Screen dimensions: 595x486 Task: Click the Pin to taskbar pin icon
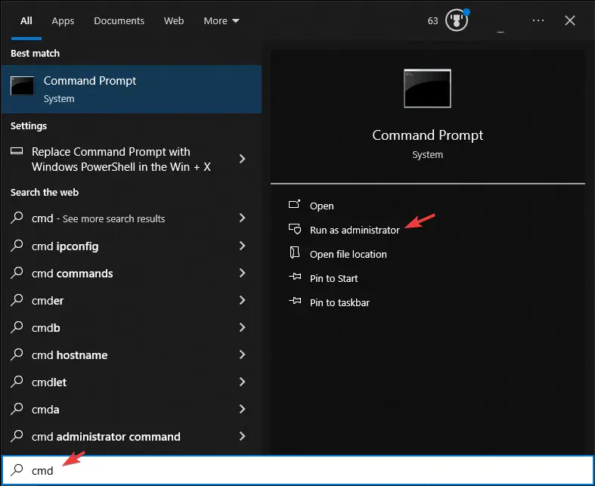point(295,302)
